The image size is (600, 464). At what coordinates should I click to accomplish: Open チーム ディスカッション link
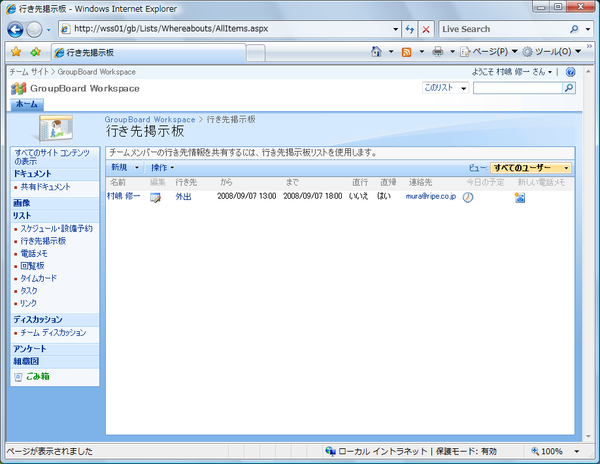tap(53, 333)
